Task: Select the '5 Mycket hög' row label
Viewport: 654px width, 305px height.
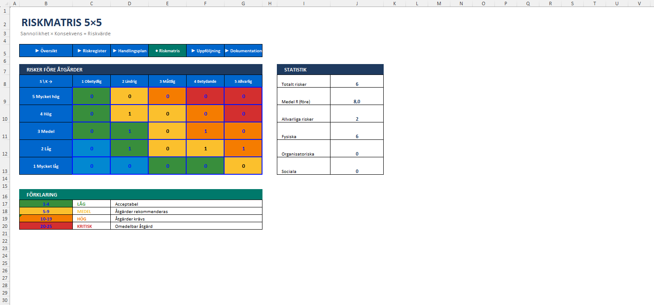Action: coord(46,96)
